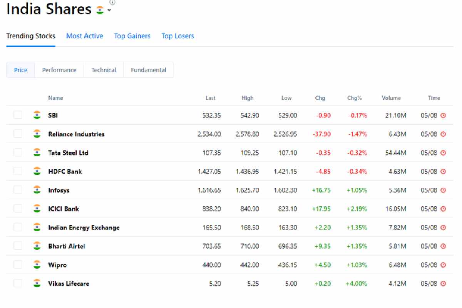Tick the checkbox for SBI
This screenshot has width=462, height=308.
click(x=18, y=115)
